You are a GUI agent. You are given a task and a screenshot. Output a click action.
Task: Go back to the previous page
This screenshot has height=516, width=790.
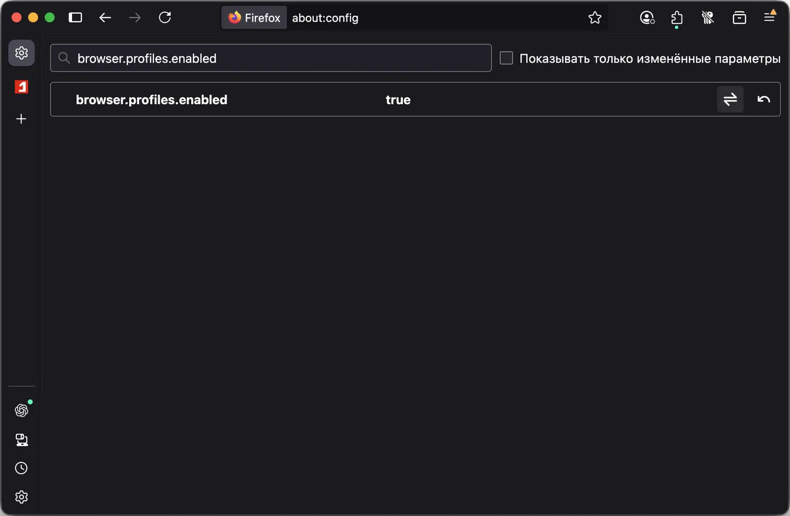[x=105, y=17]
